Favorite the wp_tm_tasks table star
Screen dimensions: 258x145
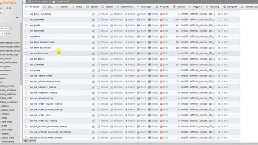point(93,59)
